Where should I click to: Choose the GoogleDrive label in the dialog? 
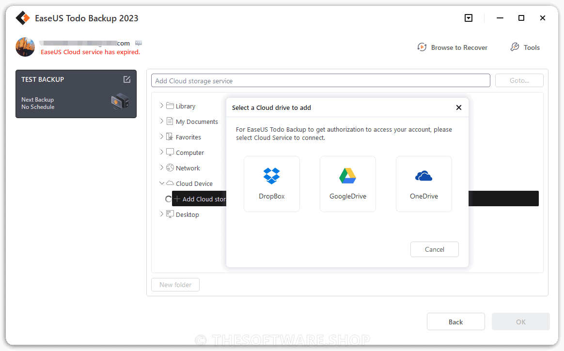[348, 196]
